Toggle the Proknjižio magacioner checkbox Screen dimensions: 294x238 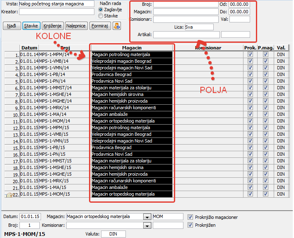tap(190, 217)
